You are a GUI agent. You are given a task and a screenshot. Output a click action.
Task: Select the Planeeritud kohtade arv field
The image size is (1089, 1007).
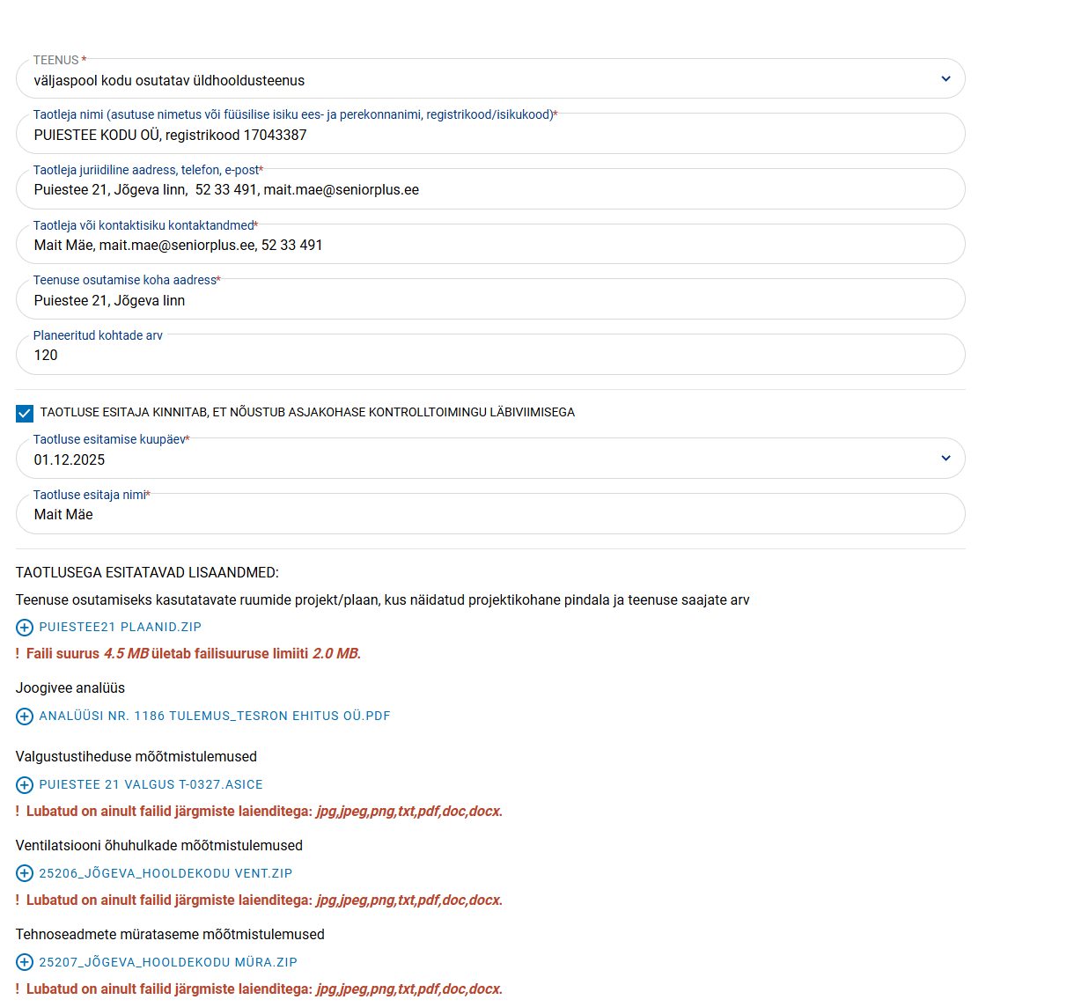tap(489, 356)
